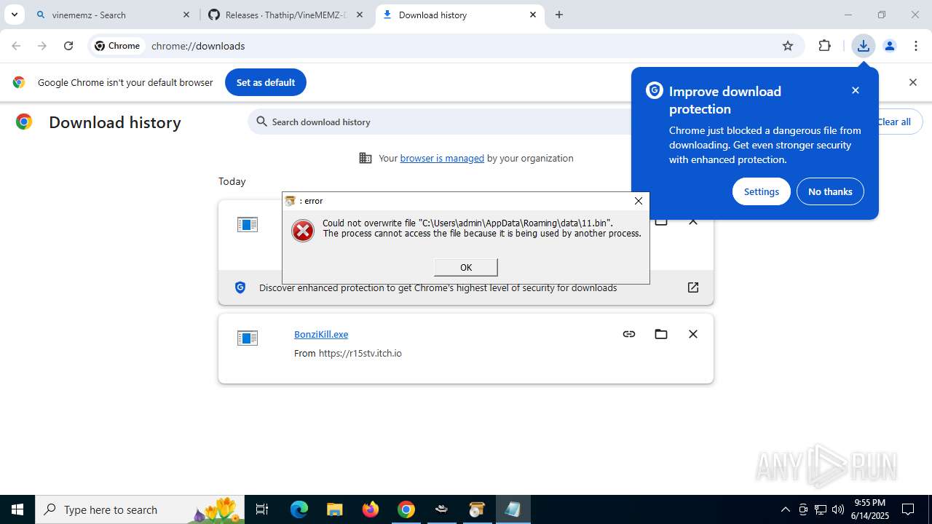Open File Explorer from taskbar
The width and height of the screenshot is (932, 524).
(x=334, y=509)
